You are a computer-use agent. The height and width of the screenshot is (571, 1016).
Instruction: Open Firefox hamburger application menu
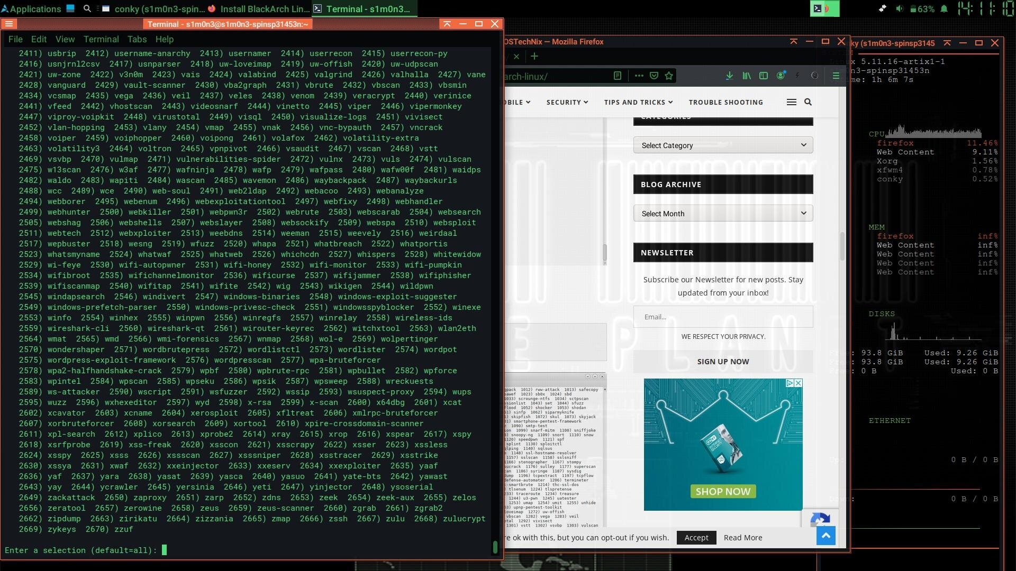[x=836, y=76]
